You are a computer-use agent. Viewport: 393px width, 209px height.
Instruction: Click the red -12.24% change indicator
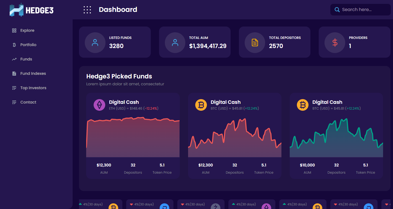151,108
